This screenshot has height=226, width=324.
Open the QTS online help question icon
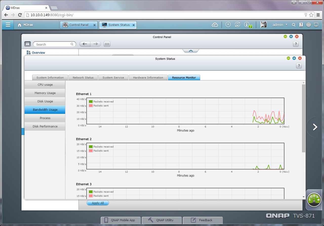[x=301, y=25]
